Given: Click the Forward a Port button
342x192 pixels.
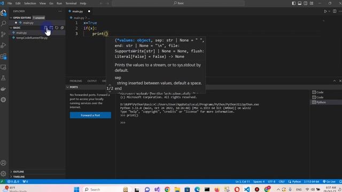Looking at the screenshot, I should coord(90,115).
